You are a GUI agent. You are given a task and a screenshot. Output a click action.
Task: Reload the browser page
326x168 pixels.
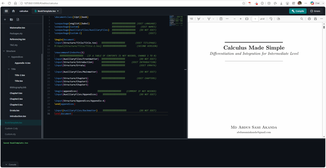pos(10,3)
